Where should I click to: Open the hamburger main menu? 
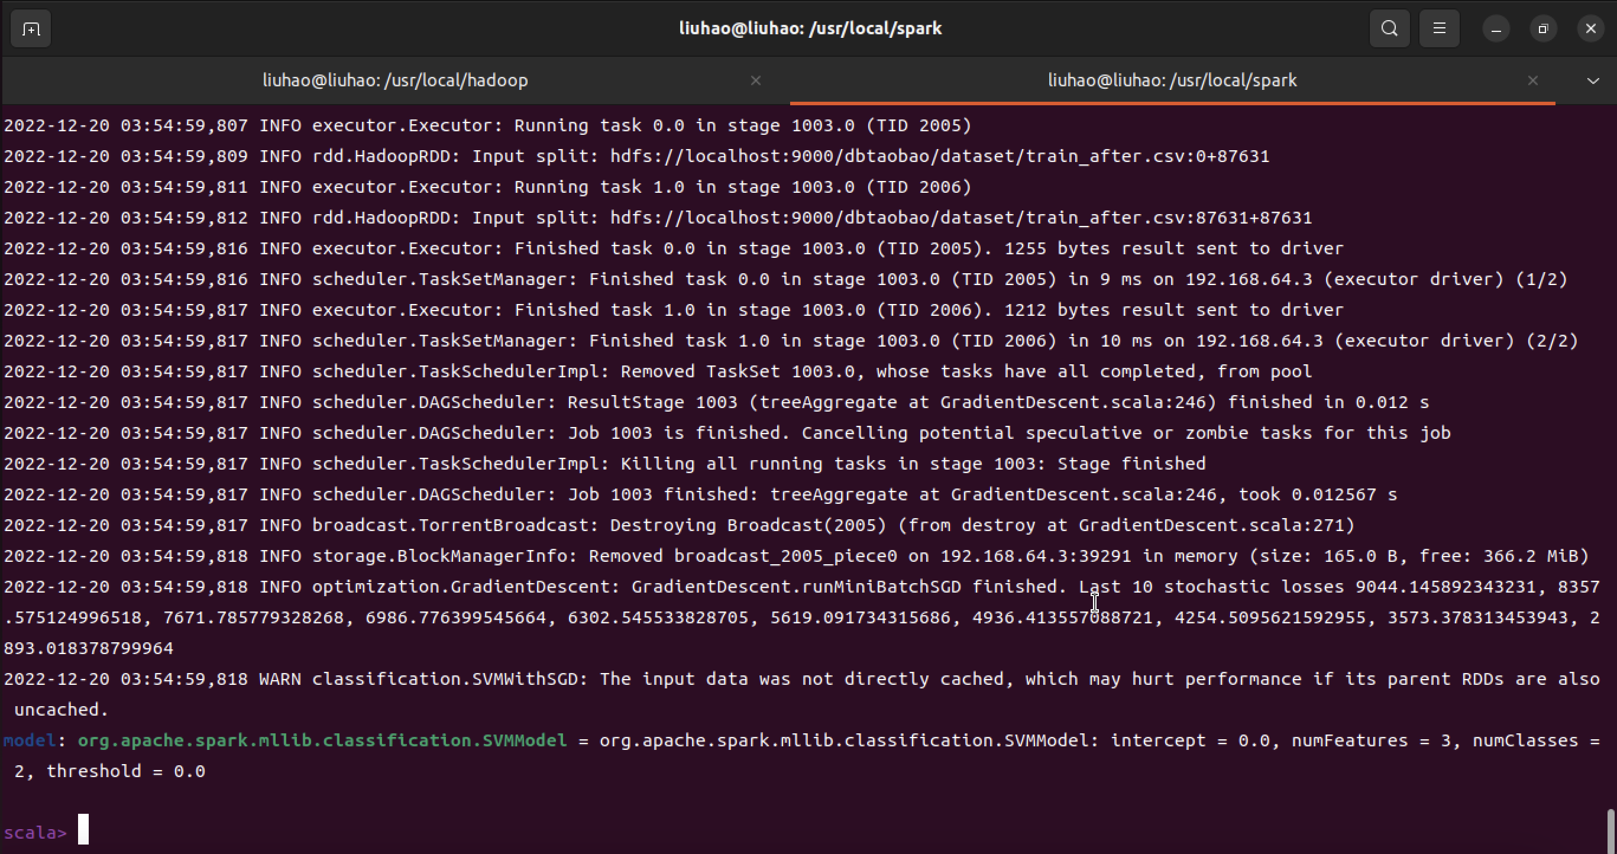pos(1439,29)
